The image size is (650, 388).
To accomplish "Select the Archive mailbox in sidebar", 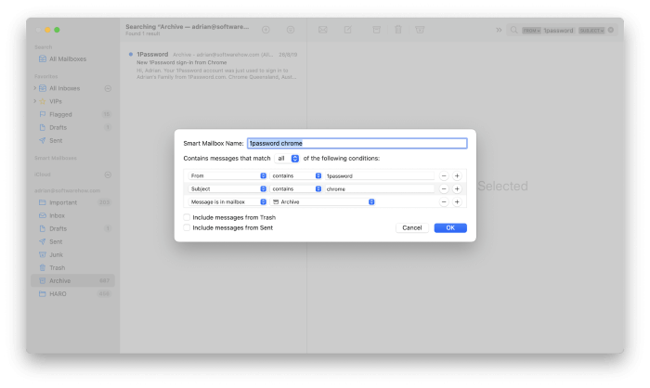I will (x=72, y=280).
